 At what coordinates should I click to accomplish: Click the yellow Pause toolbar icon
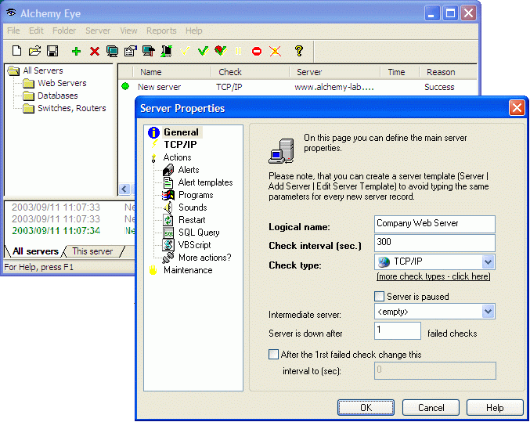click(x=238, y=51)
